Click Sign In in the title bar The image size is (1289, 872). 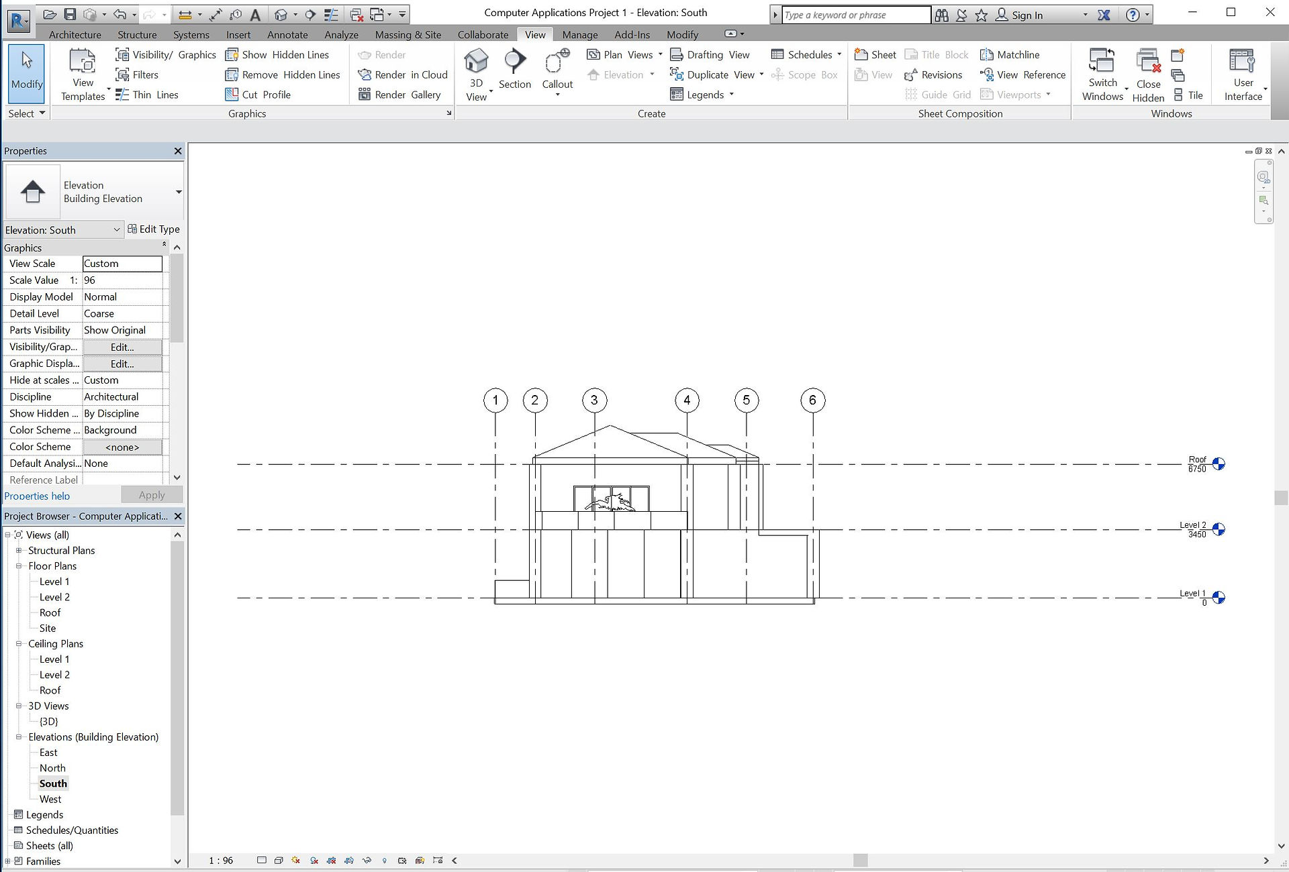[1019, 15]
